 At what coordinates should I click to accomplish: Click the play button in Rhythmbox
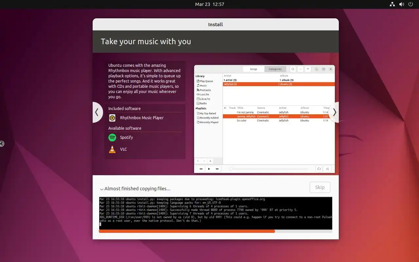(x=209, y=169)
